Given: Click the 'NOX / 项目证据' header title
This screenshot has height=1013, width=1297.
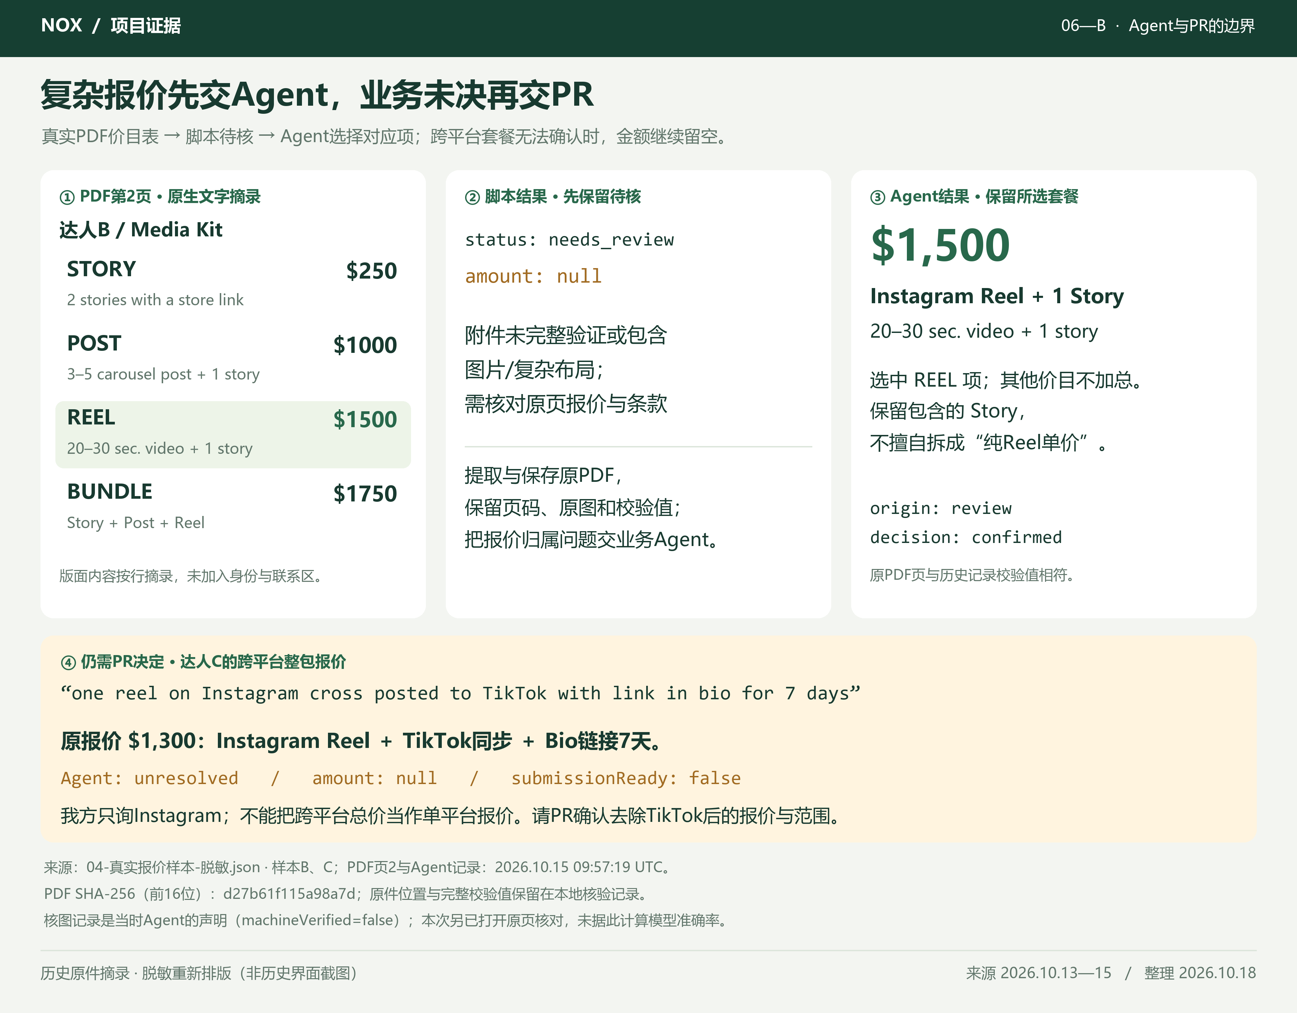Looking at the screenshot, I should pos(111,26).
